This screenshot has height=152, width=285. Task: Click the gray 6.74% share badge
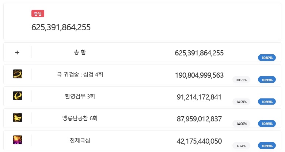[241, 145]
